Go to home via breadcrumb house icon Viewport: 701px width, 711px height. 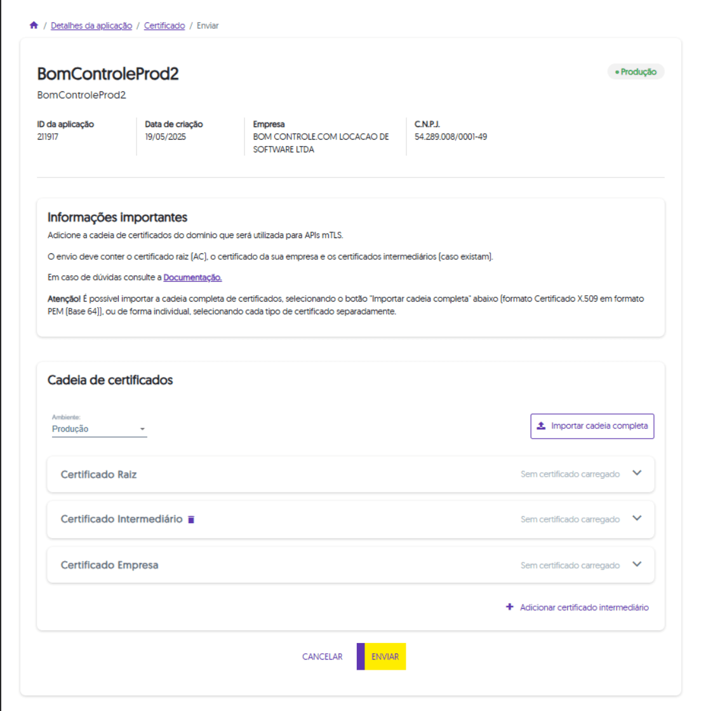coord(34,25)
